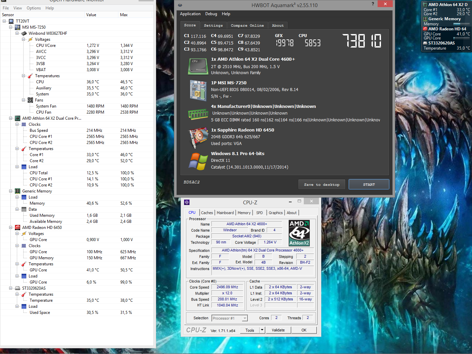
Task: Collapse the Voltages node under Winbond
Action: coord(24,39)
